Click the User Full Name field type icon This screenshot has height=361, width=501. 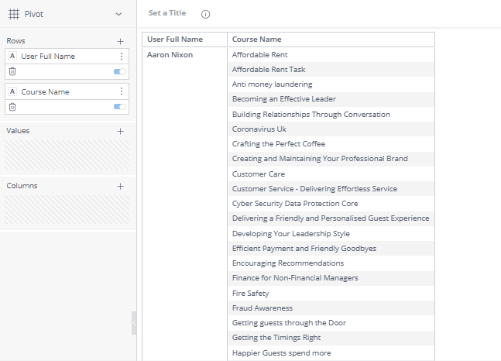(x=12, y=57)
